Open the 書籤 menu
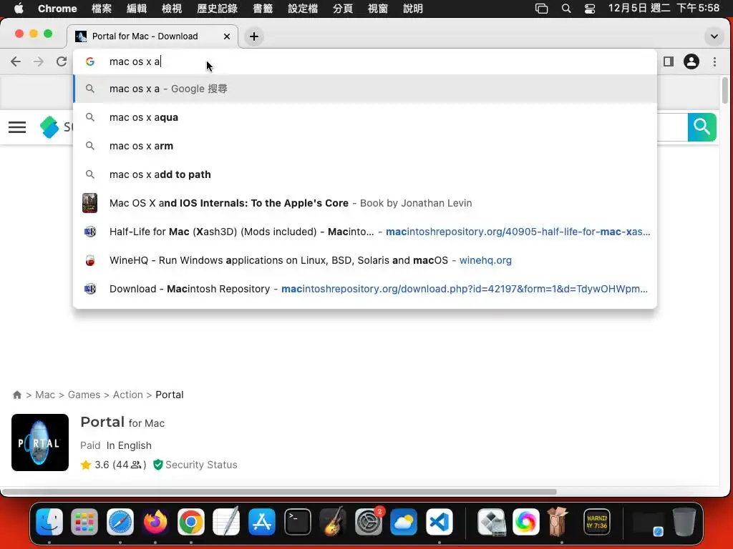The height and width of the screenshot is (549, 733). (x=263, y=9)
